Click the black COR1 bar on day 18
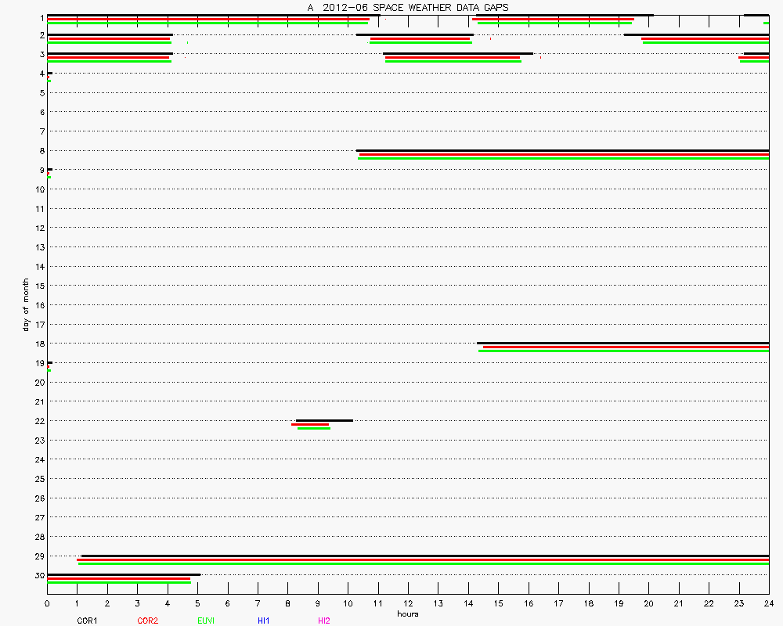Image resolution: width=783 pixels, height=626 pixels. [622, 343]
